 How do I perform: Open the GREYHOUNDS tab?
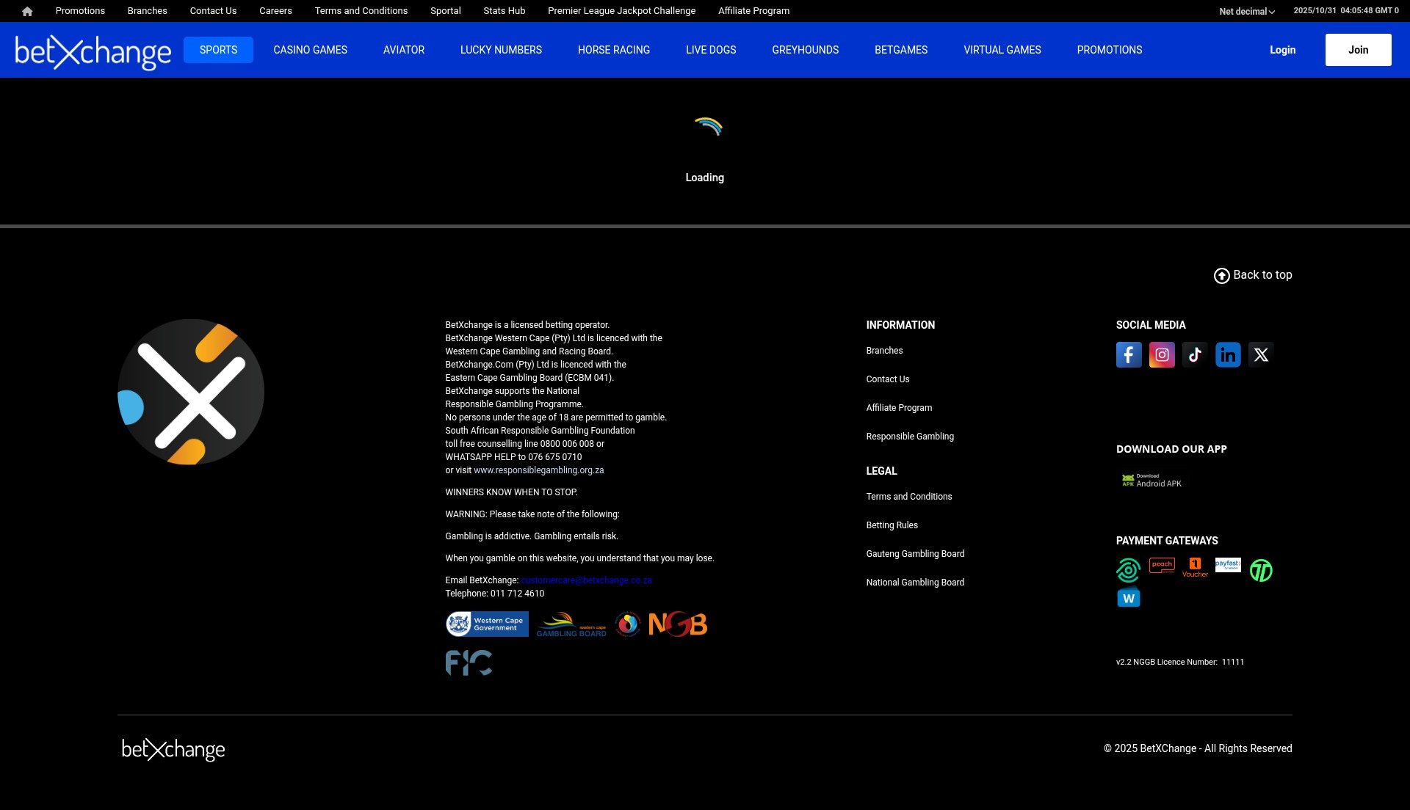click(x=805, y=50)
